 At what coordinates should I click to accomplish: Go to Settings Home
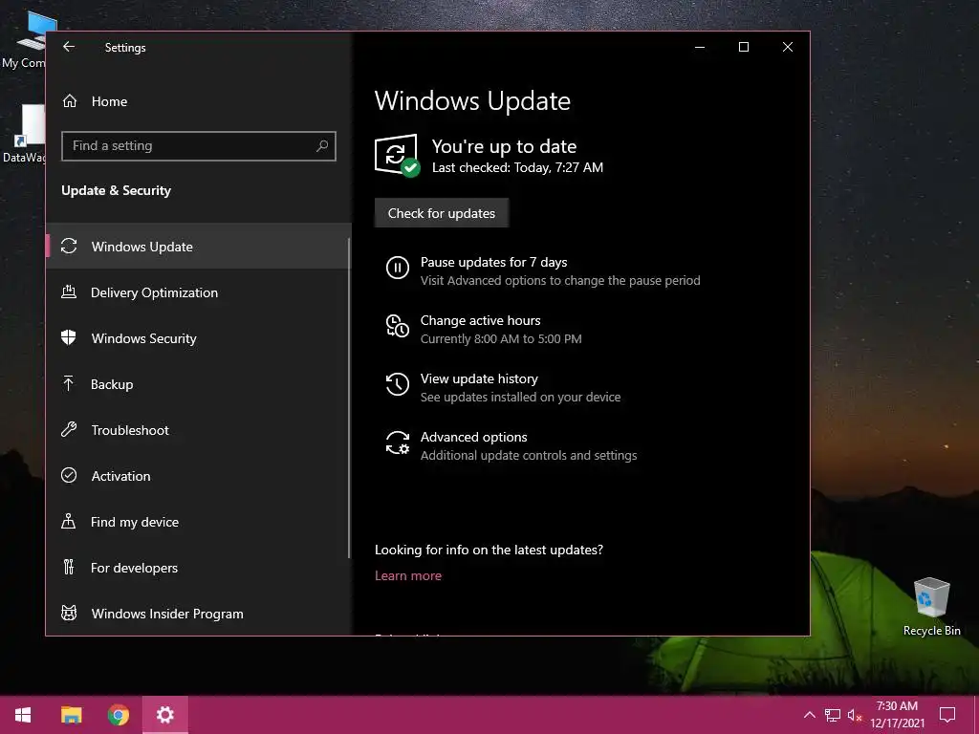click(x=199, y=101)
